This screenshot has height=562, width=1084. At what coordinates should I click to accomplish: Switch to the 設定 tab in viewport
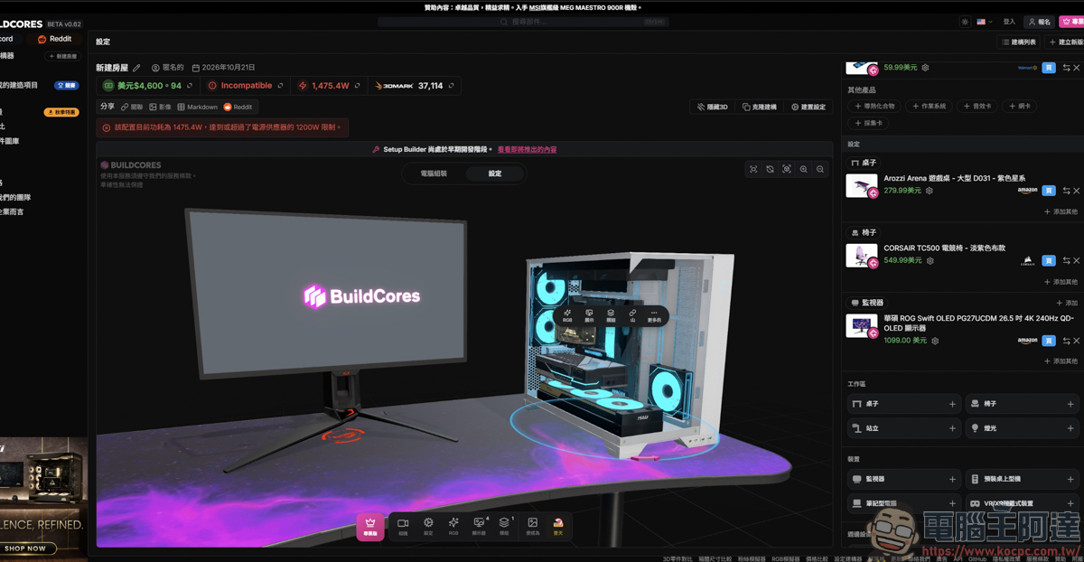point(495,173)
